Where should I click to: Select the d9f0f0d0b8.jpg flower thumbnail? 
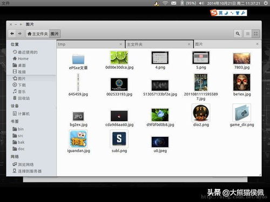(160, 115)
